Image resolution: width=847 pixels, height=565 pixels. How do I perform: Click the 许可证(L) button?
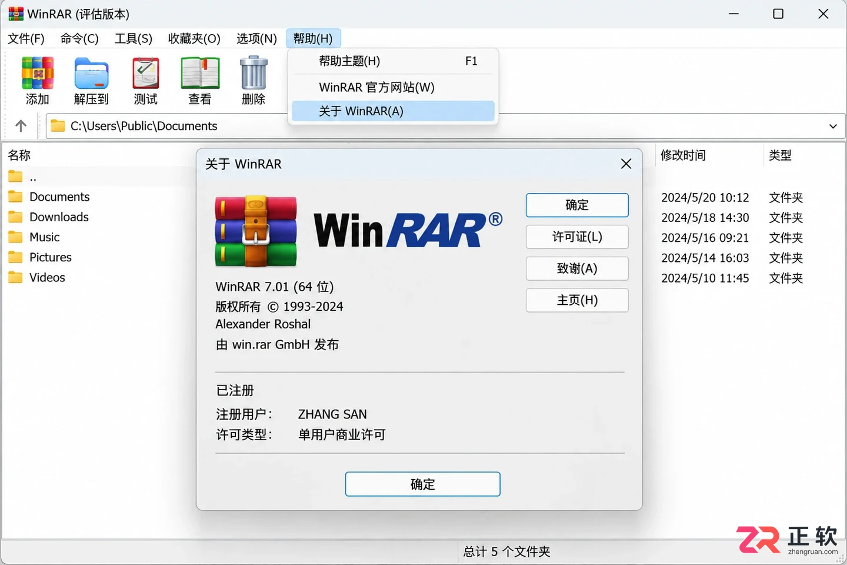click(577, 237)
